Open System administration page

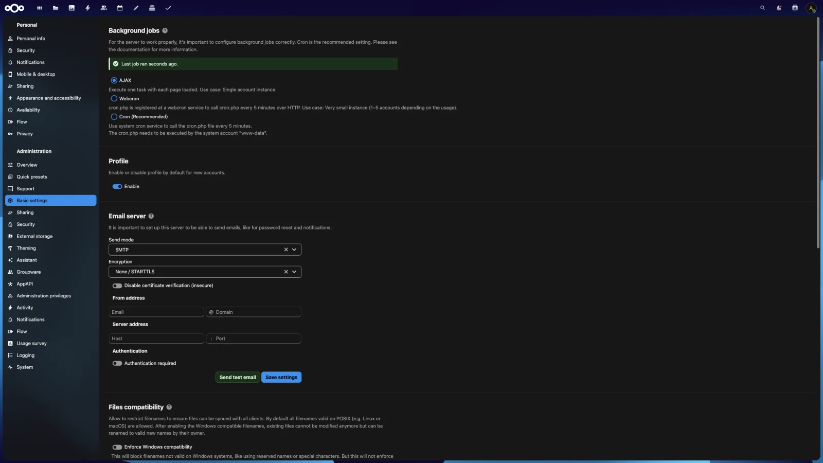pyautogui.click(x=51, y=367)
